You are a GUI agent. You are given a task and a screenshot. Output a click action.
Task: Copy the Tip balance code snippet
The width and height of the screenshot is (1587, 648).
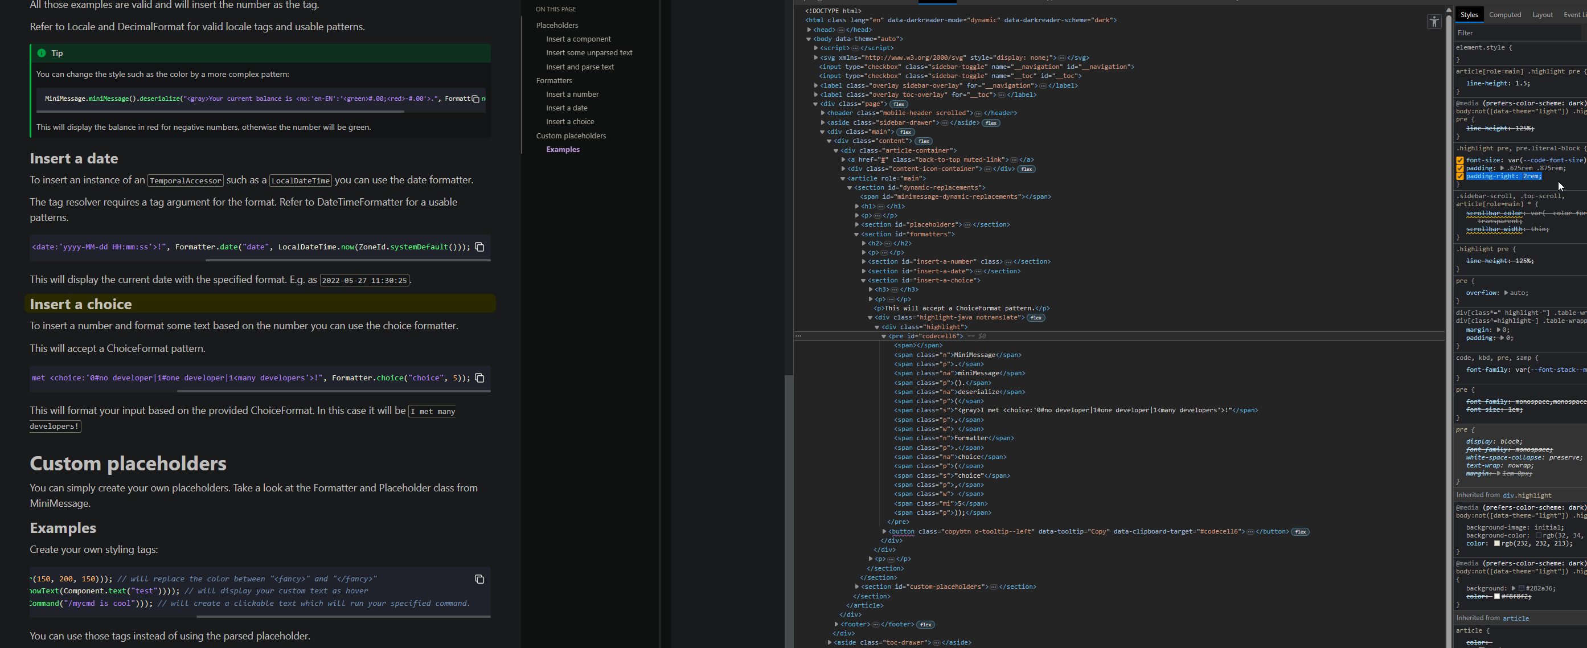[475, 99]
